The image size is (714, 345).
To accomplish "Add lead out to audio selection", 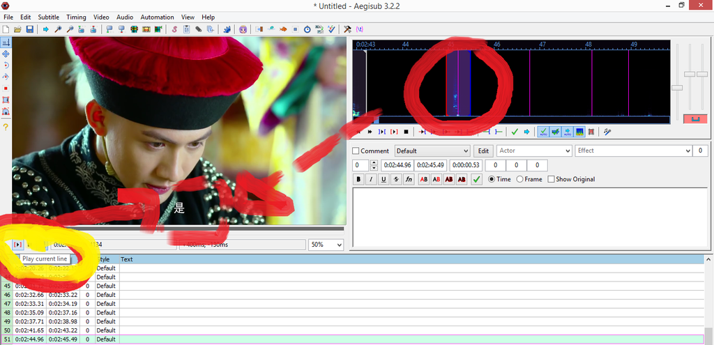I will pos(499,132).
